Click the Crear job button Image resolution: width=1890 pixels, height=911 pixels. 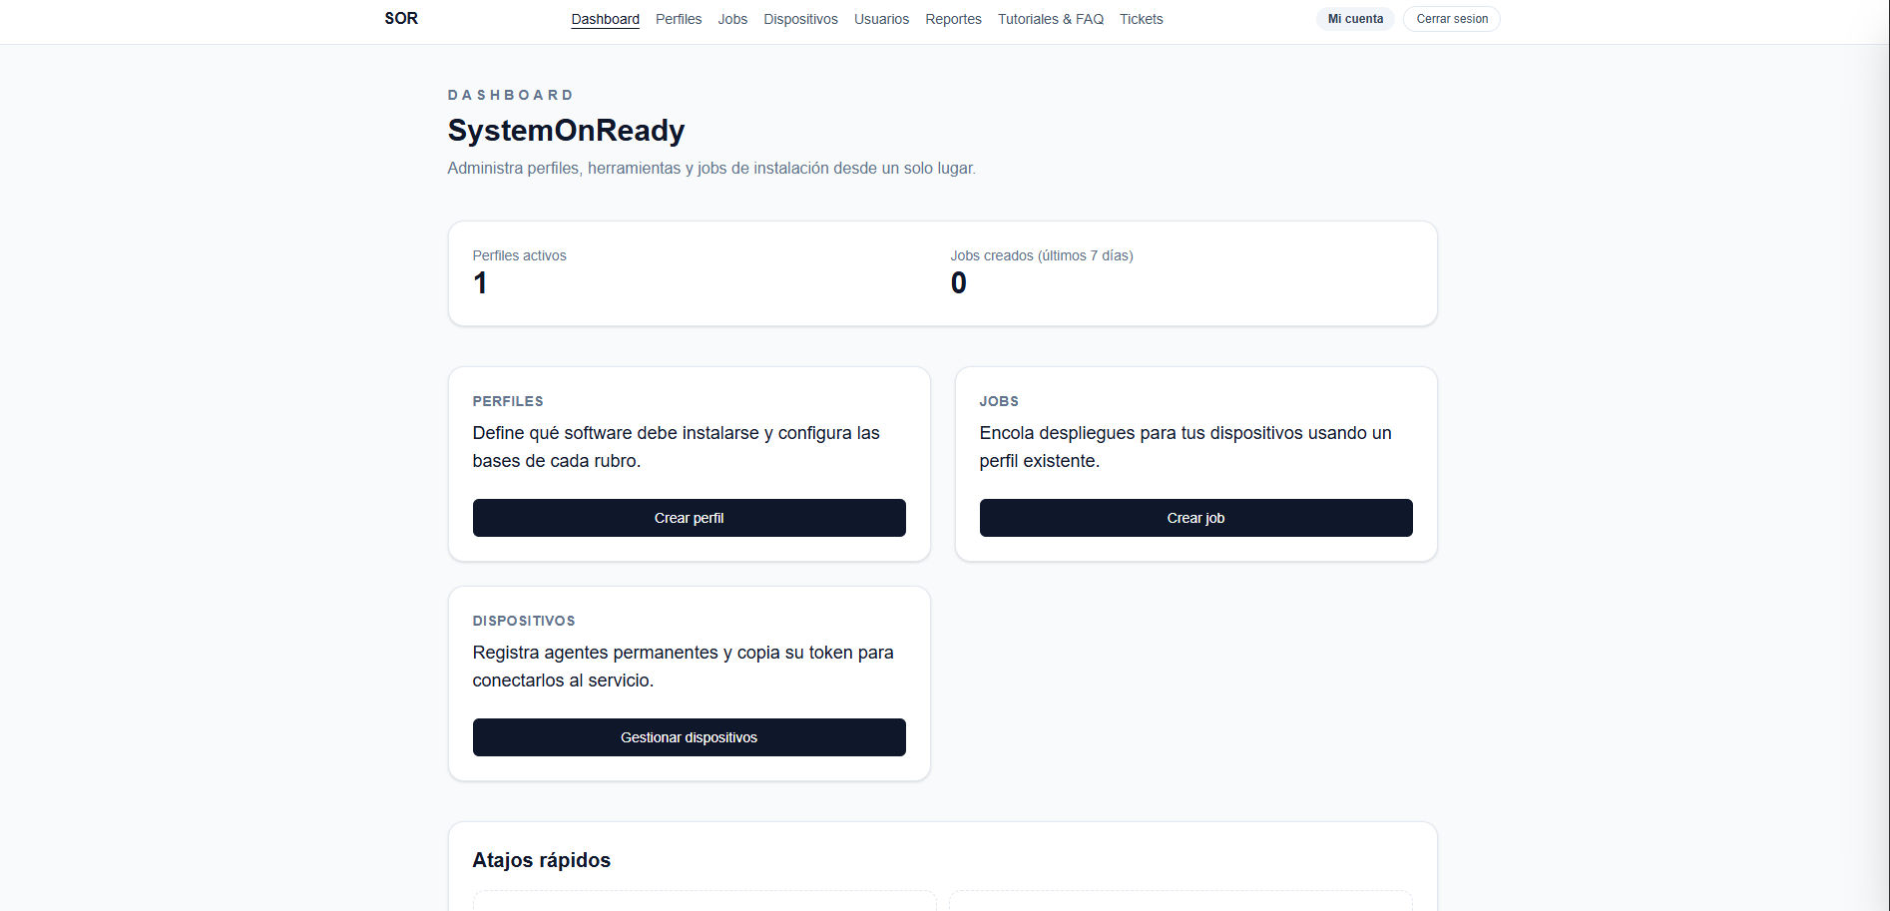point(1195,518)
